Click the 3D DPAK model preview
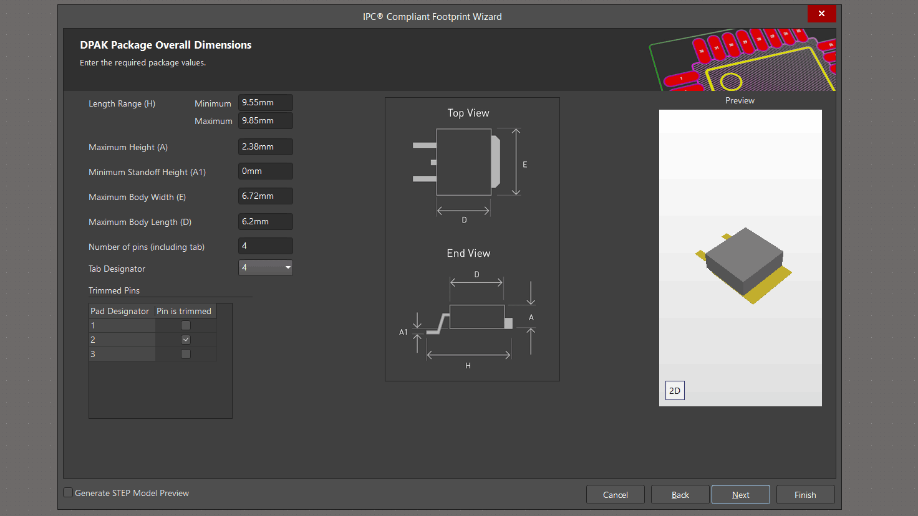 [x=744, y=265]
